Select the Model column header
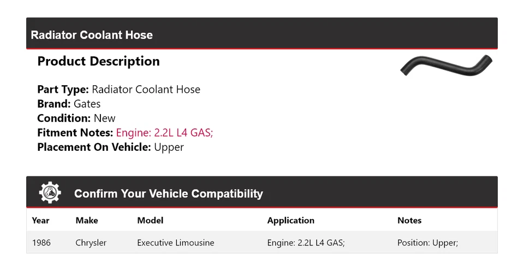This screenshot has height=271, width=524. [x=150, y=221]
